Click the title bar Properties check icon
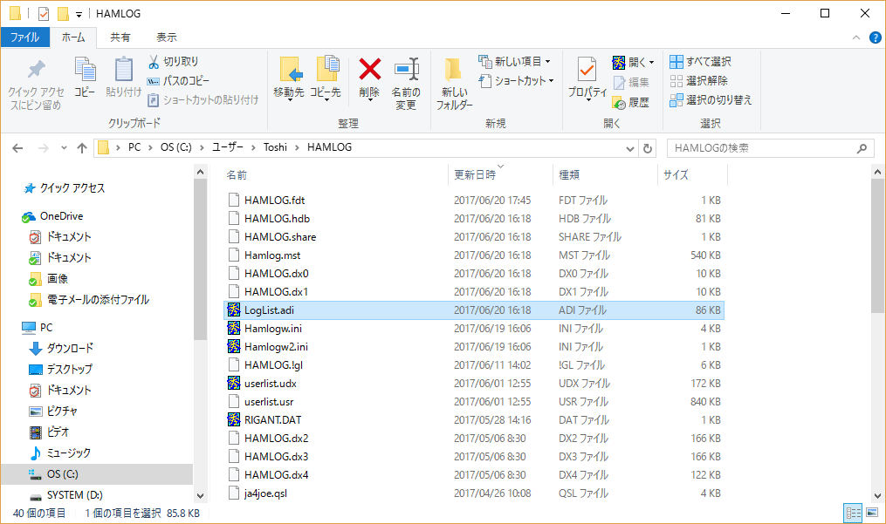Image resolution: width=886 pixels, height=524 pixels. click(44, 13)
